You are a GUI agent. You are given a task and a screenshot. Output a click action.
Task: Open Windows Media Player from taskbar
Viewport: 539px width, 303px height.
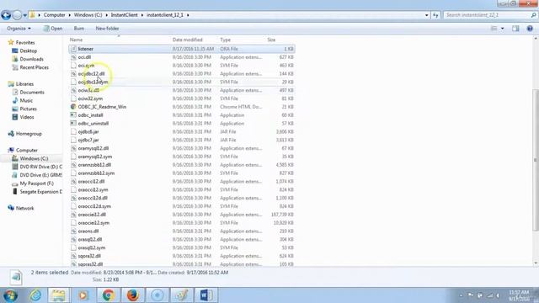(x=83, y=295)
